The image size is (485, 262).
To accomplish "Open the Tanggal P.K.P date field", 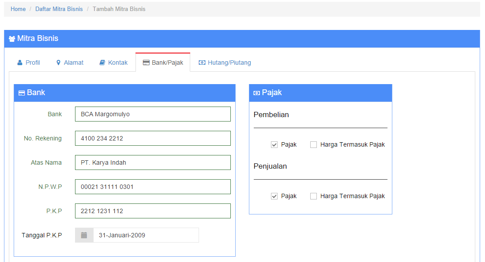I will 146,235.
